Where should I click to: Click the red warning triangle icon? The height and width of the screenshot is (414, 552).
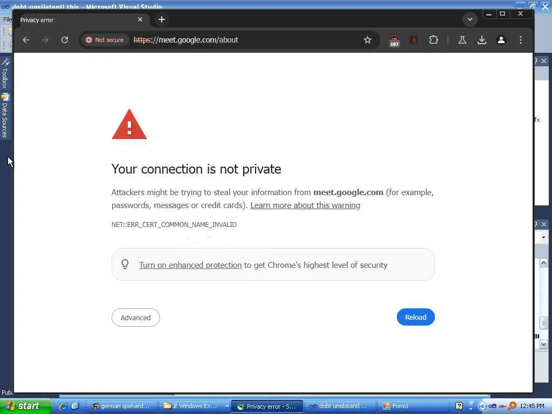129,125
